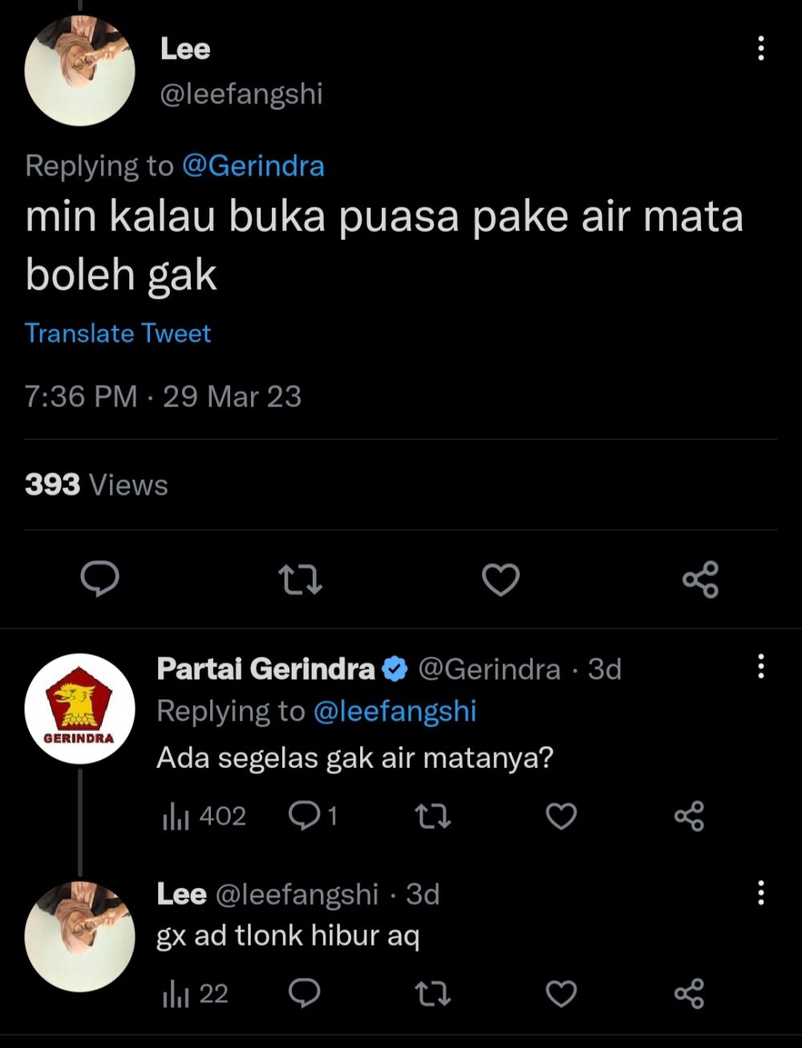Open more options on Lee's last reply
This screenshot has width=802, height=1048.
[x=760, y=892]
